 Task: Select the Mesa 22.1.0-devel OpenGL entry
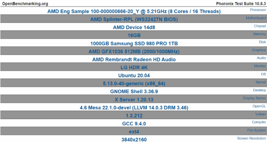click(134, 108)
